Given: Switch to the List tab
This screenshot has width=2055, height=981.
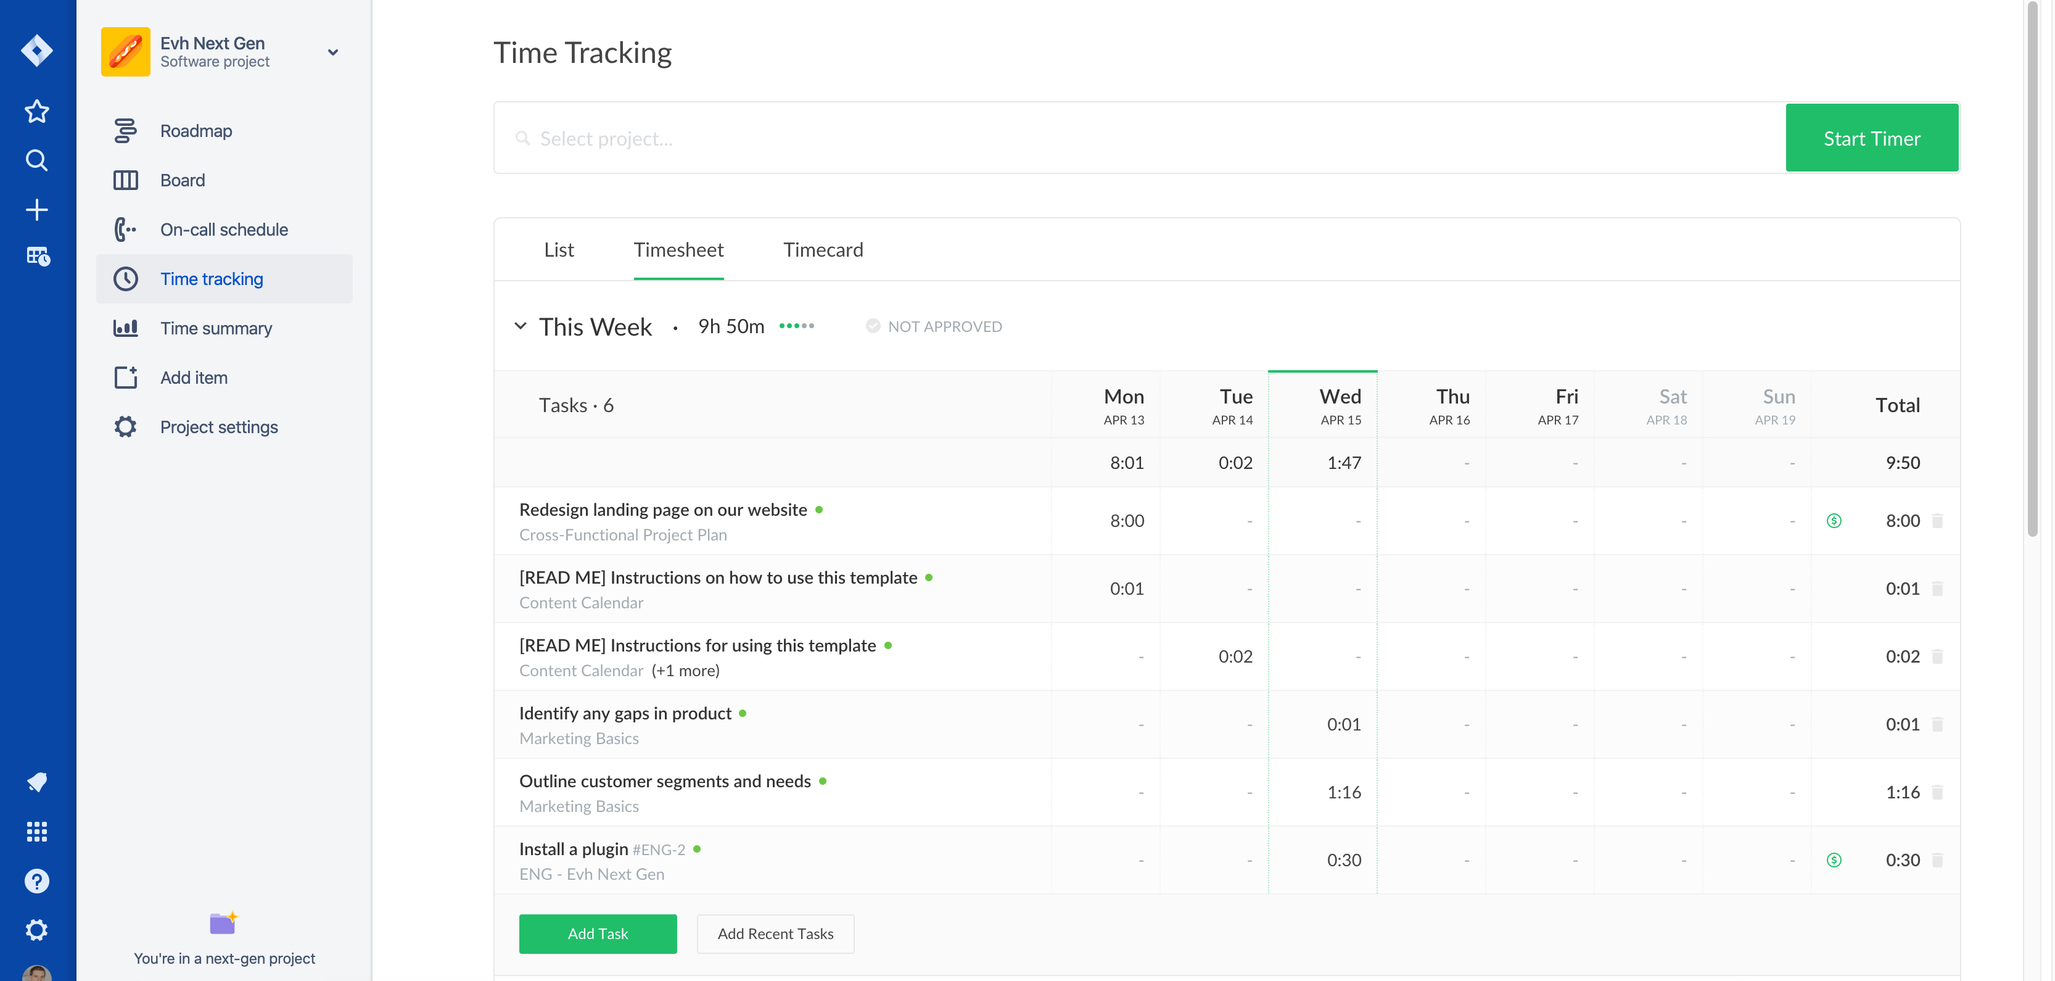Looking at the screenshot, I should click(x=558, y=250).
